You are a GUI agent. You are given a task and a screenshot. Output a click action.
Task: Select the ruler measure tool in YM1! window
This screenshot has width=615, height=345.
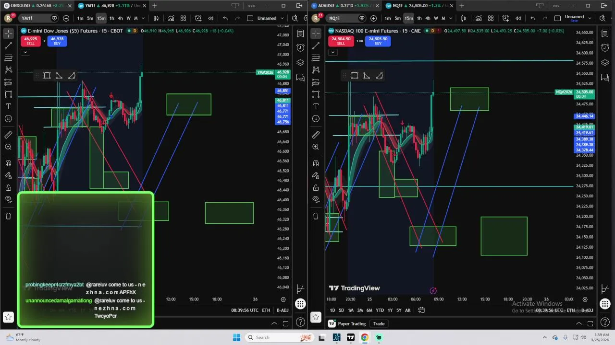[x=8, y=135]
